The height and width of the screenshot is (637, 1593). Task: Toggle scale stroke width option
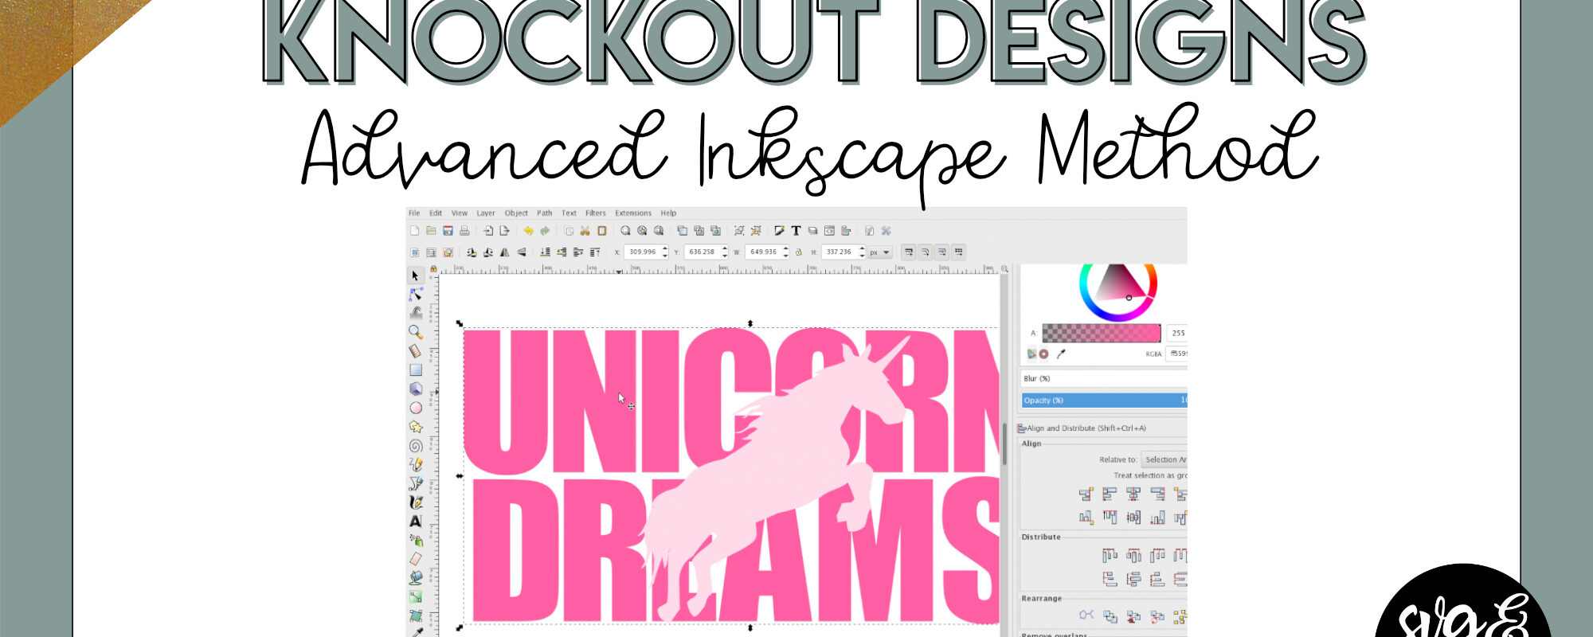point(908,252)
